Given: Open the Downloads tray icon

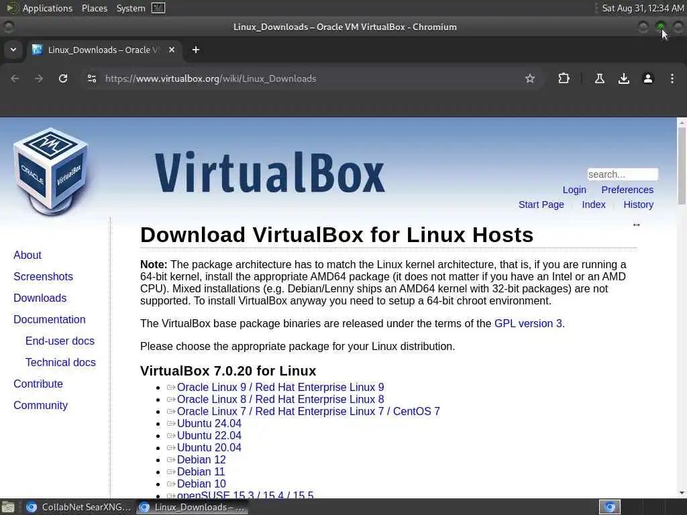Looking at the screenshot, I should 623,78.
